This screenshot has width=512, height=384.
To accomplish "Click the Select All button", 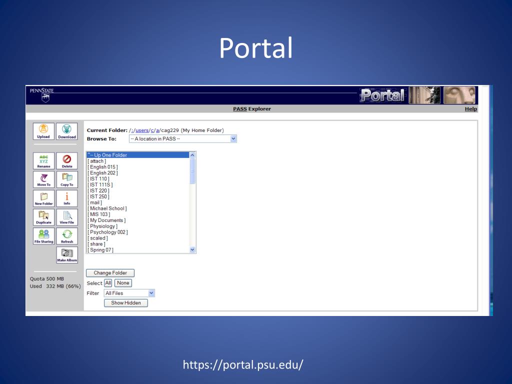I will coord(108,283).
